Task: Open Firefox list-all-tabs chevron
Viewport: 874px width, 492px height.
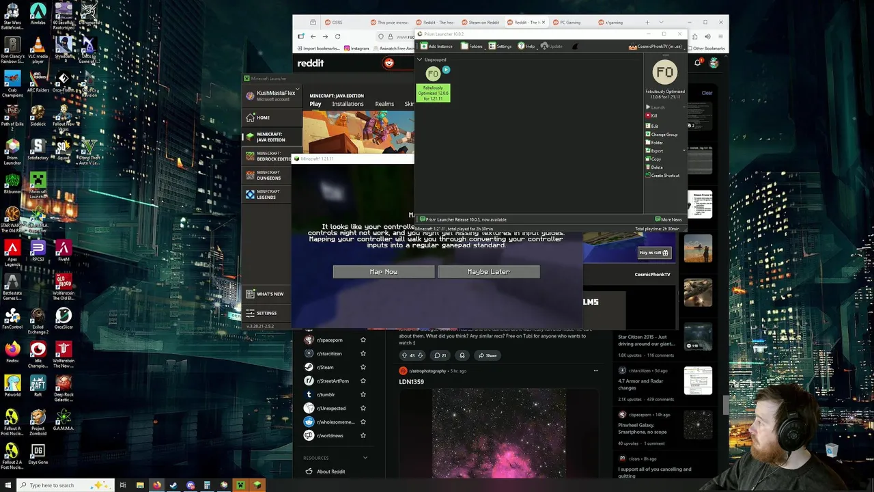Action: (661, 22)
